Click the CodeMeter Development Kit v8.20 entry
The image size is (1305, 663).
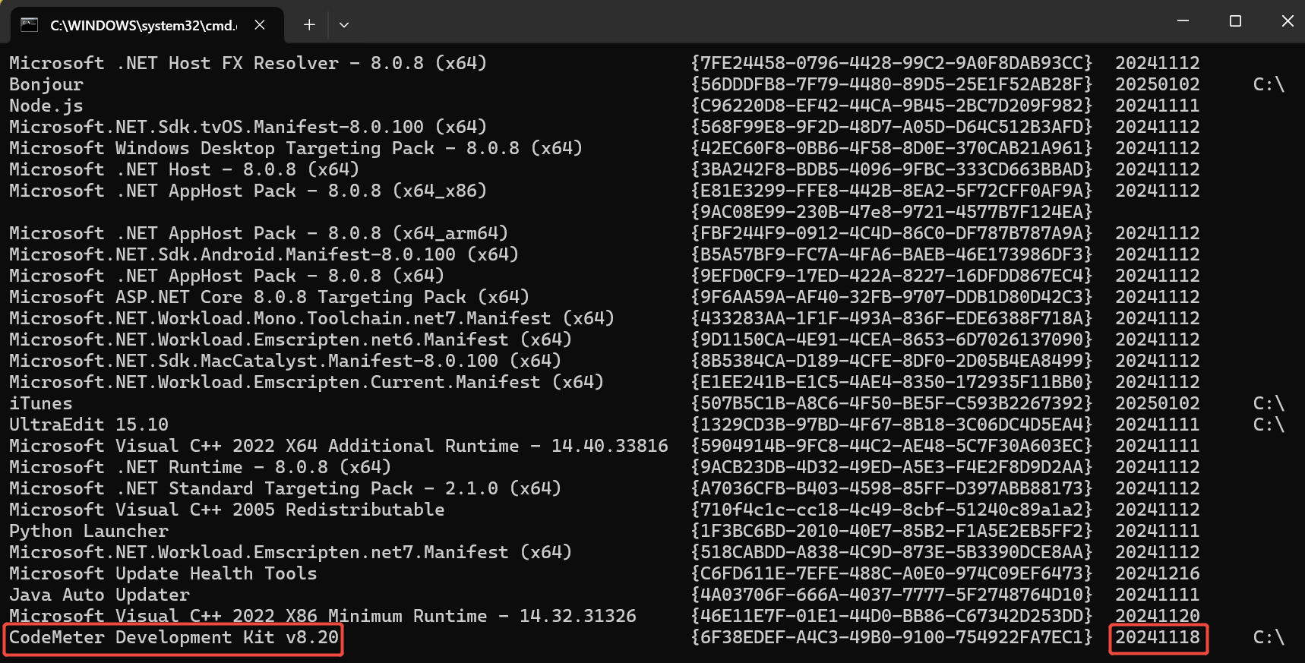(x=174, y=638)
